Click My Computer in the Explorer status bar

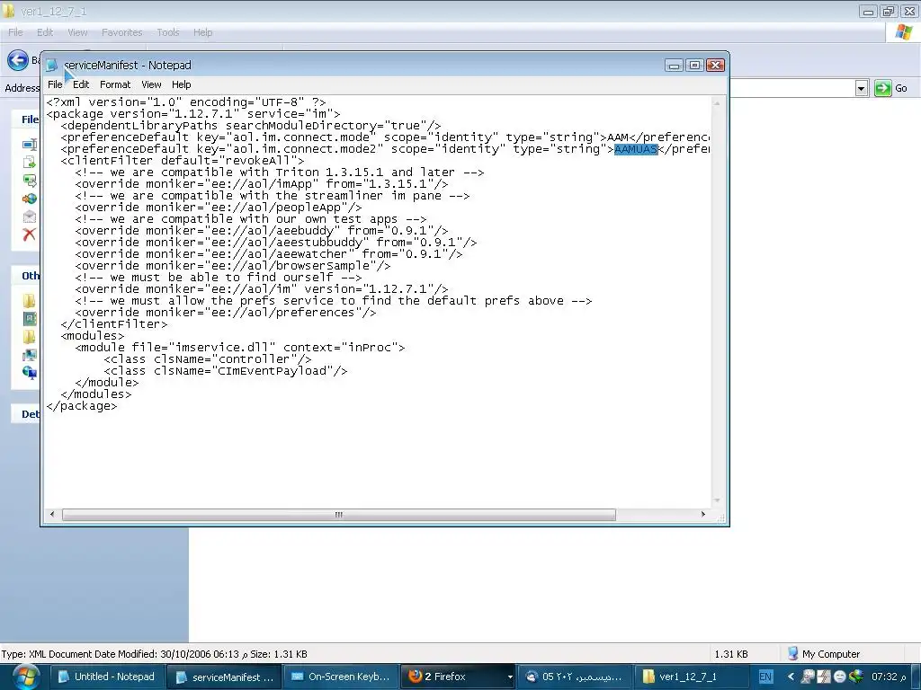click(823, 654)
